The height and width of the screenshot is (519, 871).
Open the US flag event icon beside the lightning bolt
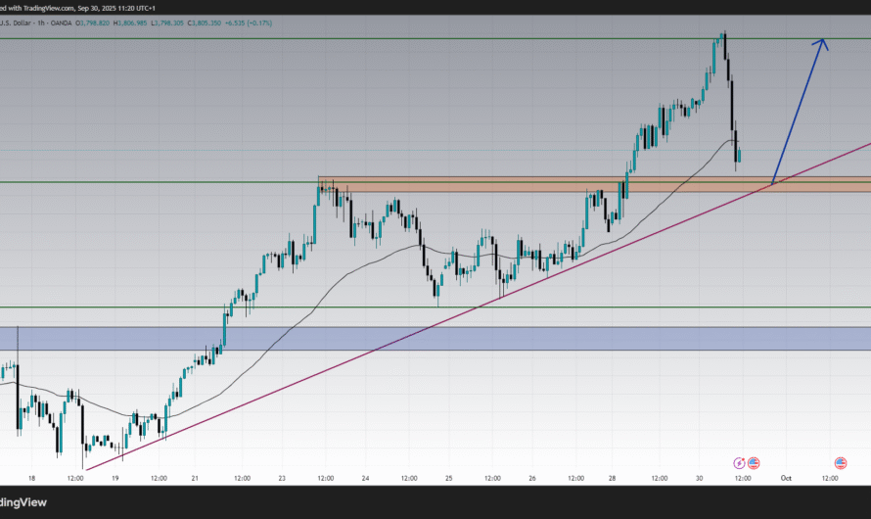(x=754, y=463)
